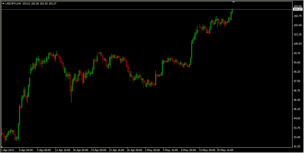Click the USDJPYr,H4 symbol title
This screenshot has height=153, width=304.
click(13, 3)
